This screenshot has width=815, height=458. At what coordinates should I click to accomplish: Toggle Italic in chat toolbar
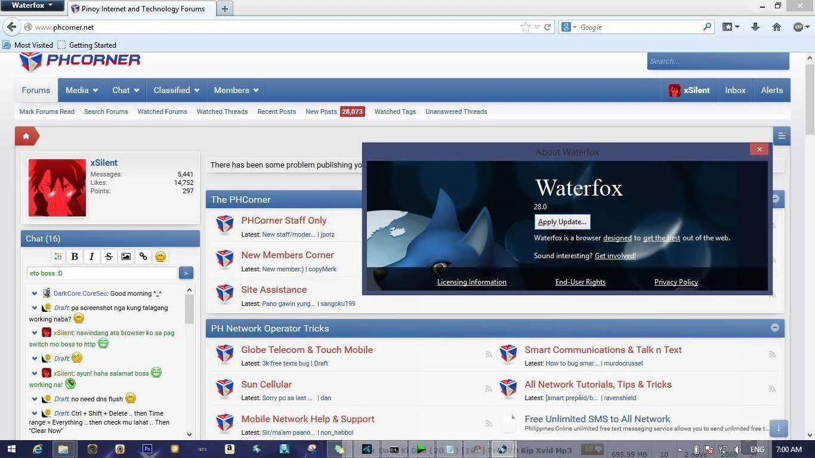pos(91,256)
